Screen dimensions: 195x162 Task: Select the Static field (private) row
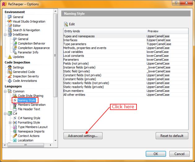pyautogui.click(x=126, y=71)
